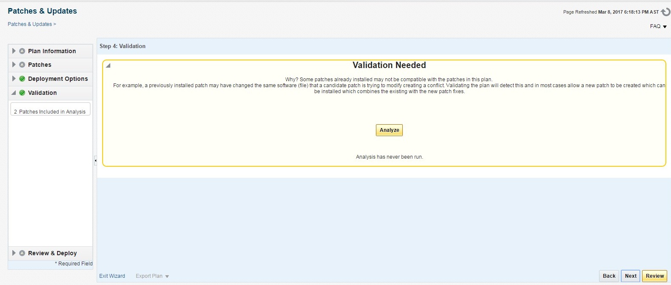This screenshot has width=671, height=285.
Task: Collapse the Validation section triangle
Action: (x=14, y=93)
